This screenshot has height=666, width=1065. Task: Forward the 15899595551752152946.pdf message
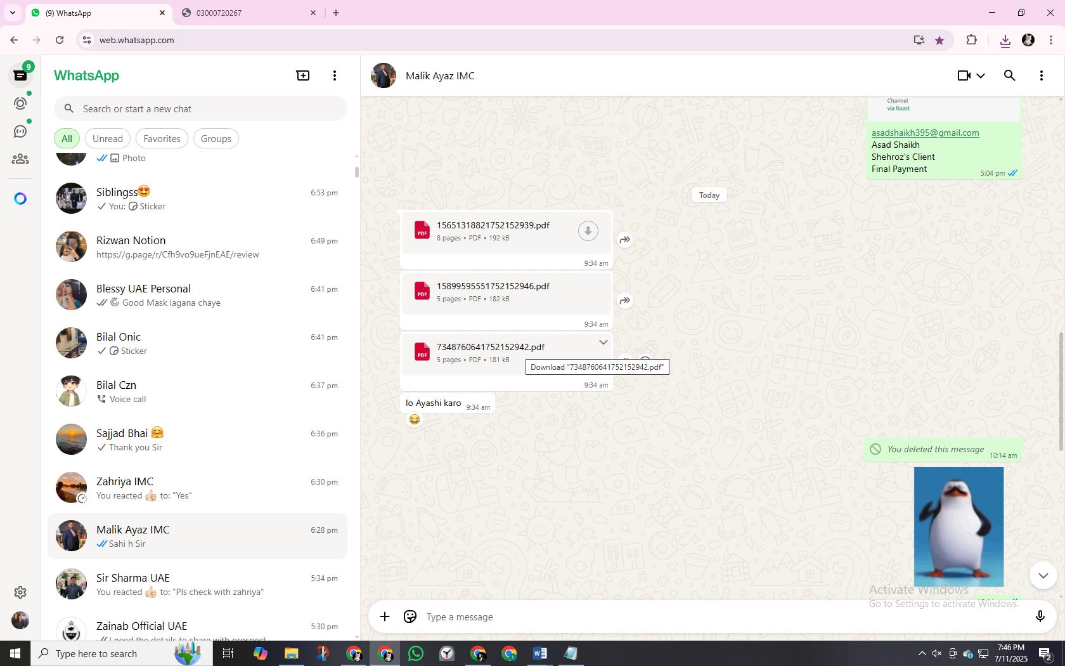click(625, 301)
